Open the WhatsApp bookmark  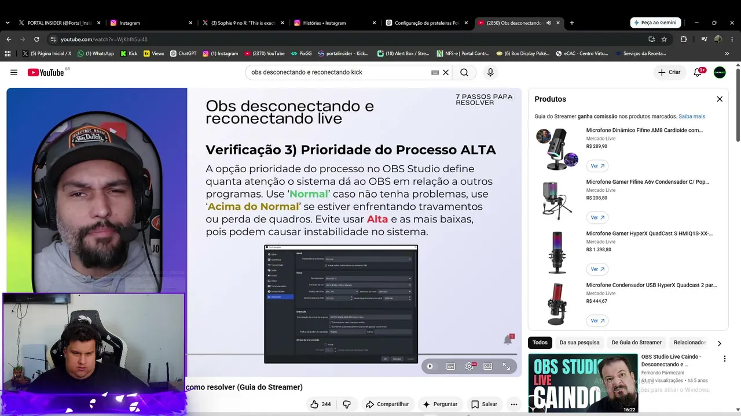coord(96,54)
